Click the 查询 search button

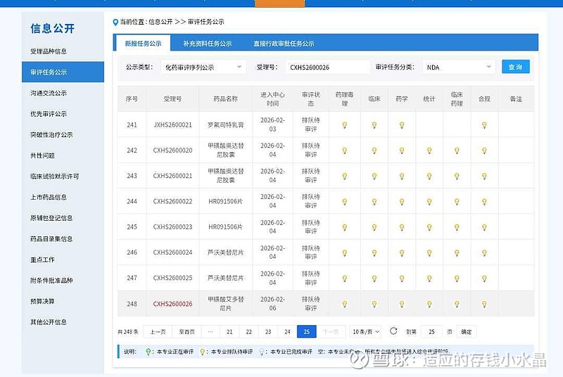(516, 67)
